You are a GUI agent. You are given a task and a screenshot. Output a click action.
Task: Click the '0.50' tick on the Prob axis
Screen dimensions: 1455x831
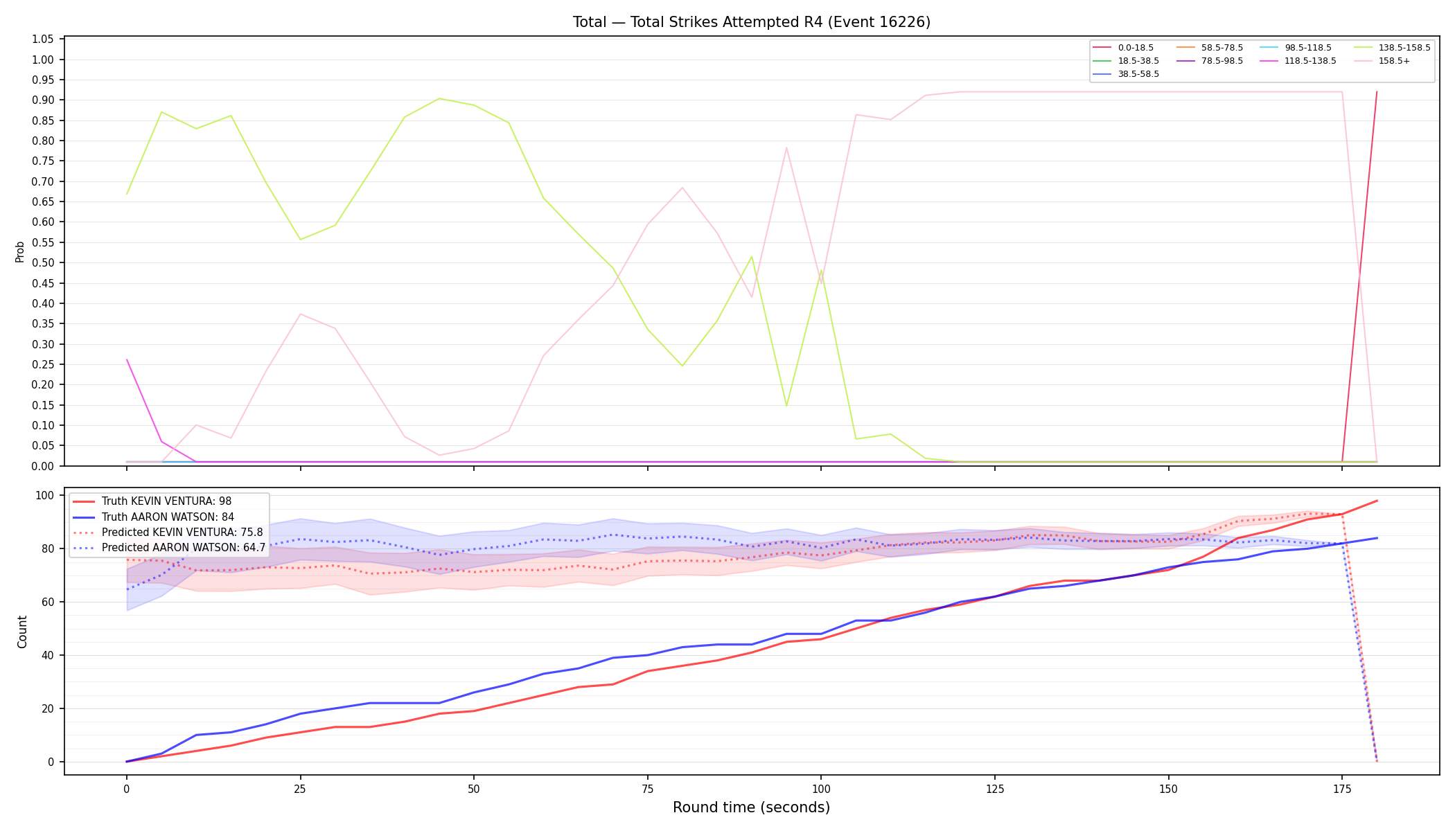[x=43, y=263]
